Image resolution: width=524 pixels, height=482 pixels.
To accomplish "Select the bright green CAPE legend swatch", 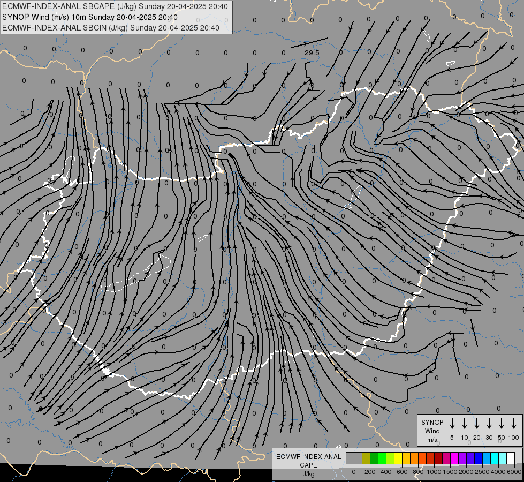I will coord(382,458).
